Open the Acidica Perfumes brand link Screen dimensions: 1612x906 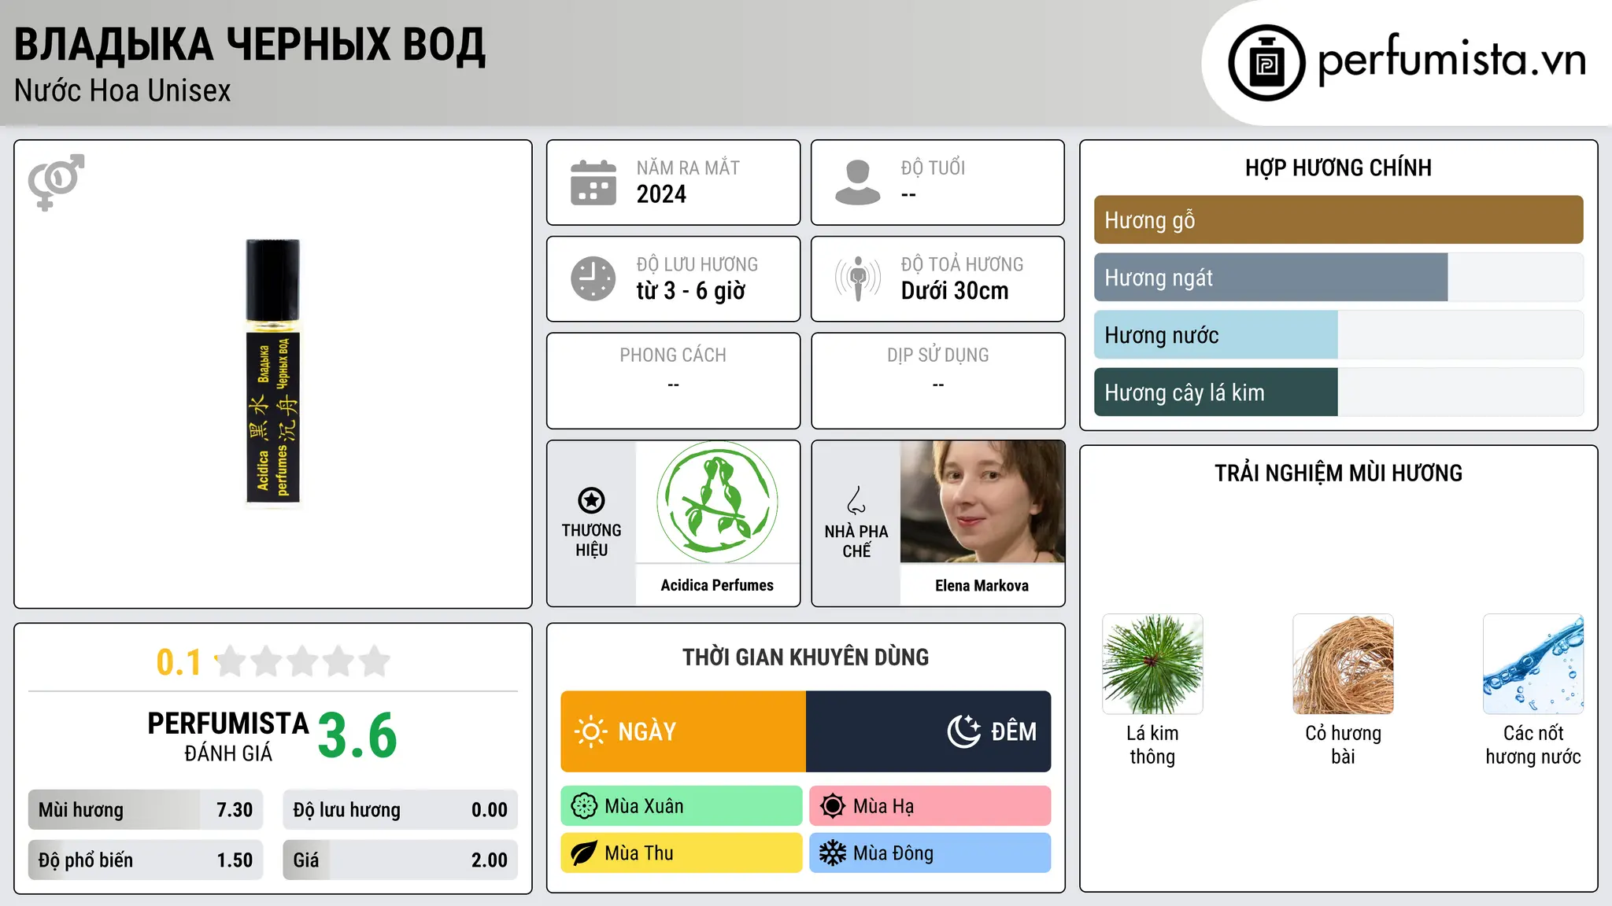click(717, 585)
